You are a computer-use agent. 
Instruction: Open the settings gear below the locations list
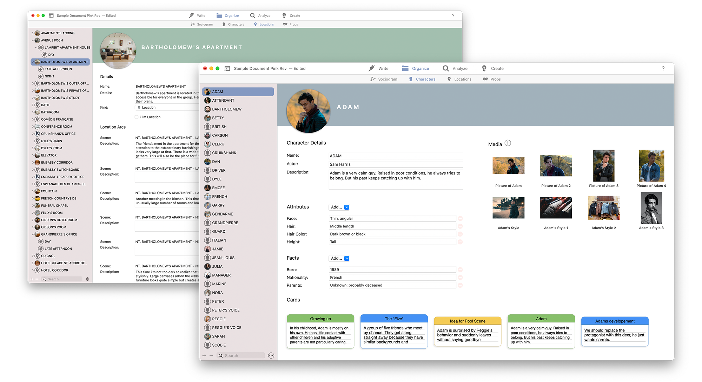pyautogui.click(x=87, y=279)
